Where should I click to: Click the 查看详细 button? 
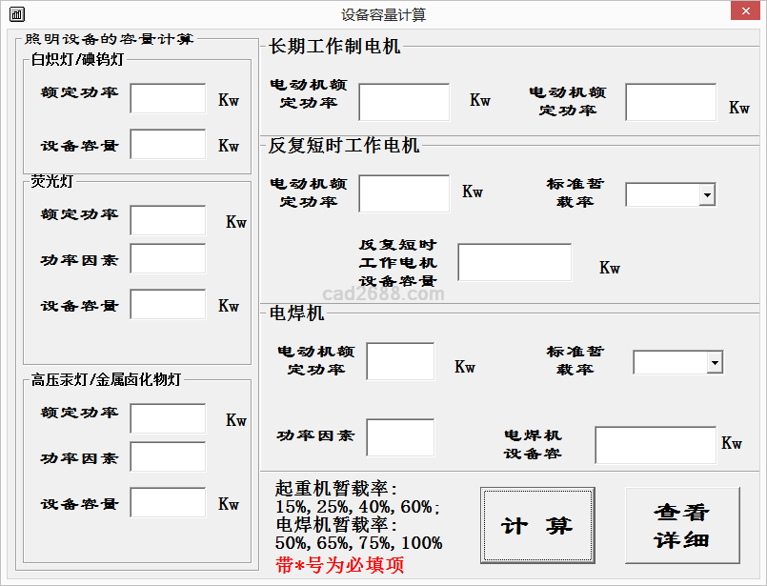[681, 525]
